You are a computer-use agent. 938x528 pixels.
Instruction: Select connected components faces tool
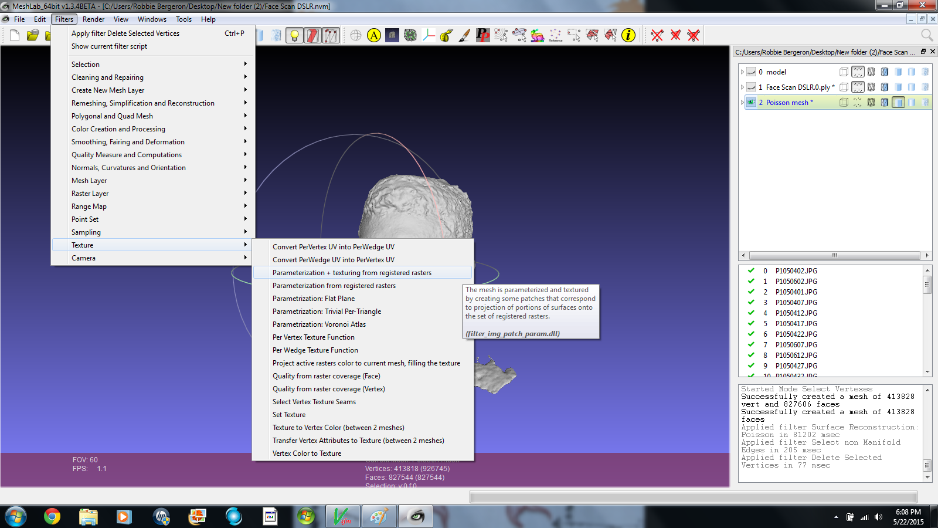point(610,36)
